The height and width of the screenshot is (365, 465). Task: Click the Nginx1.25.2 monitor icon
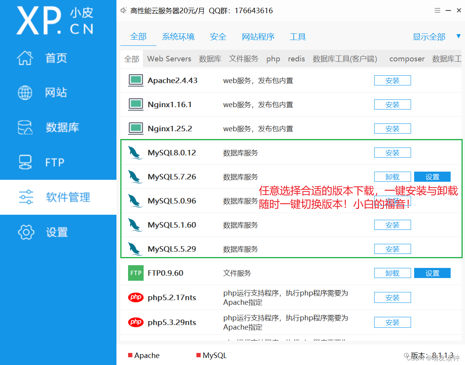pyautogui.click(x=136, y=129)
